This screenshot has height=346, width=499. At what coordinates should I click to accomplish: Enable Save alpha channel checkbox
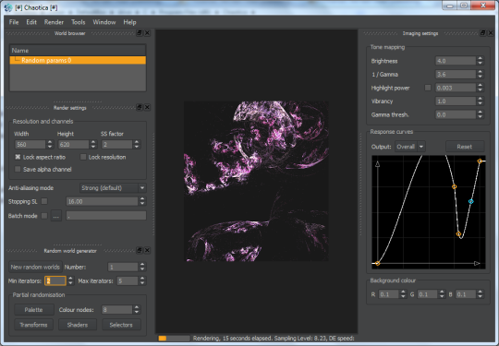(x=18, y=169)
